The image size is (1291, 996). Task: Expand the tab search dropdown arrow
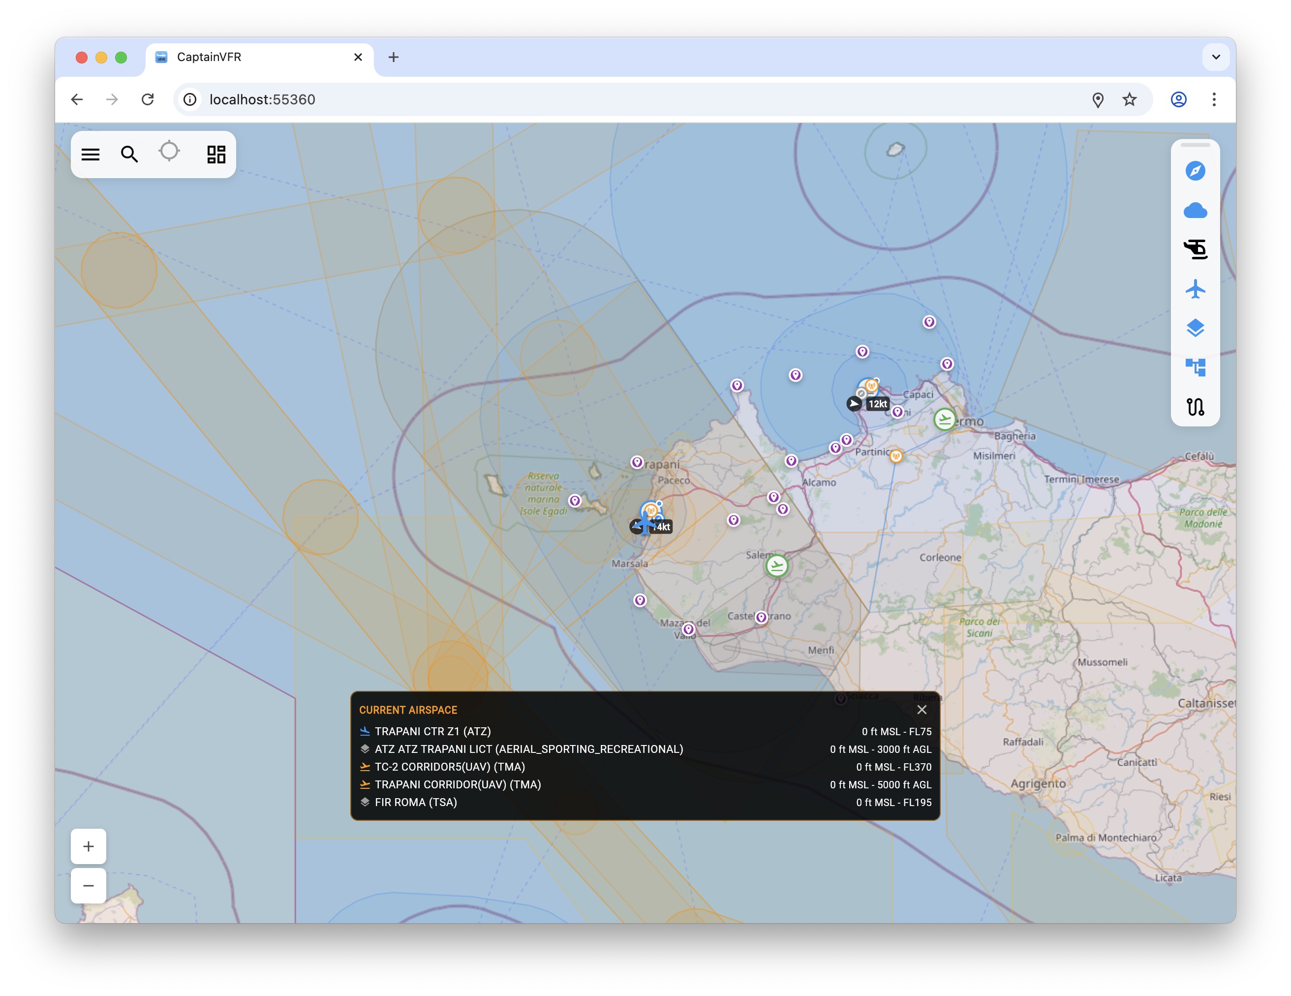[1216, 58]
